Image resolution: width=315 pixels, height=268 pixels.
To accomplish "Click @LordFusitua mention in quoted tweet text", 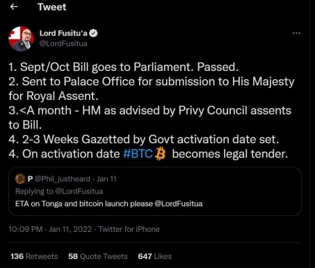I will (x=179, y=203).
